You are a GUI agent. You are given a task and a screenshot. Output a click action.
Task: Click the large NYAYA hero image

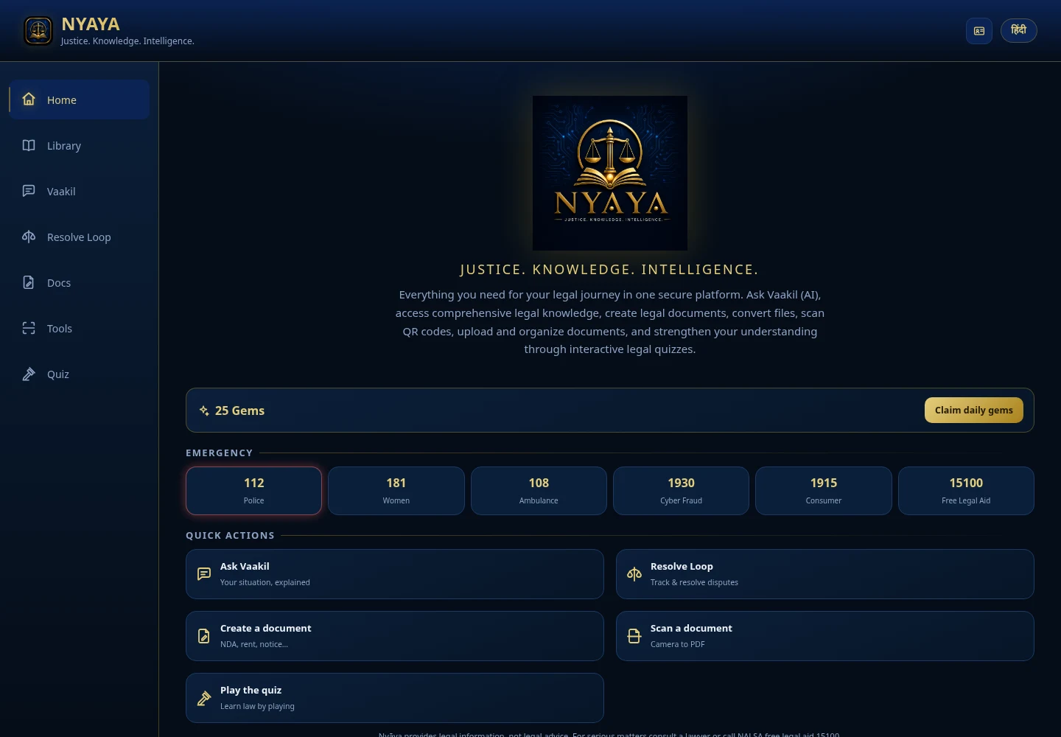click(610, 173)
